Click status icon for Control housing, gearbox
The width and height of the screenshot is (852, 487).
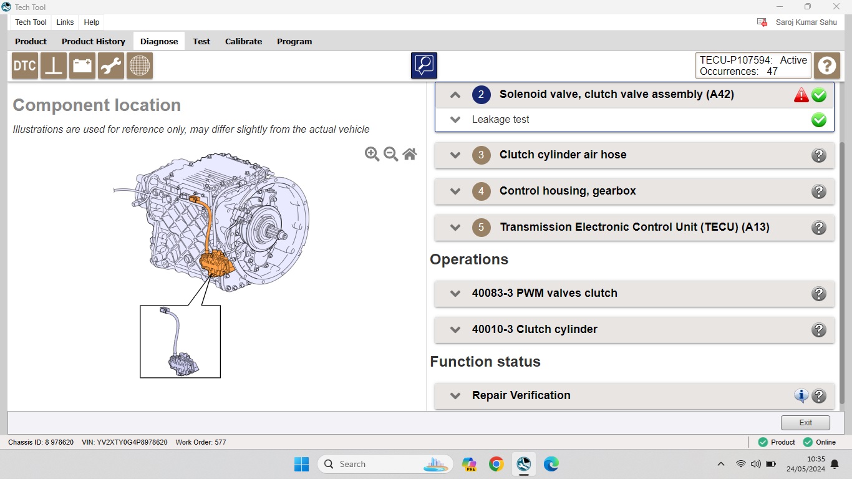(819, 191)
